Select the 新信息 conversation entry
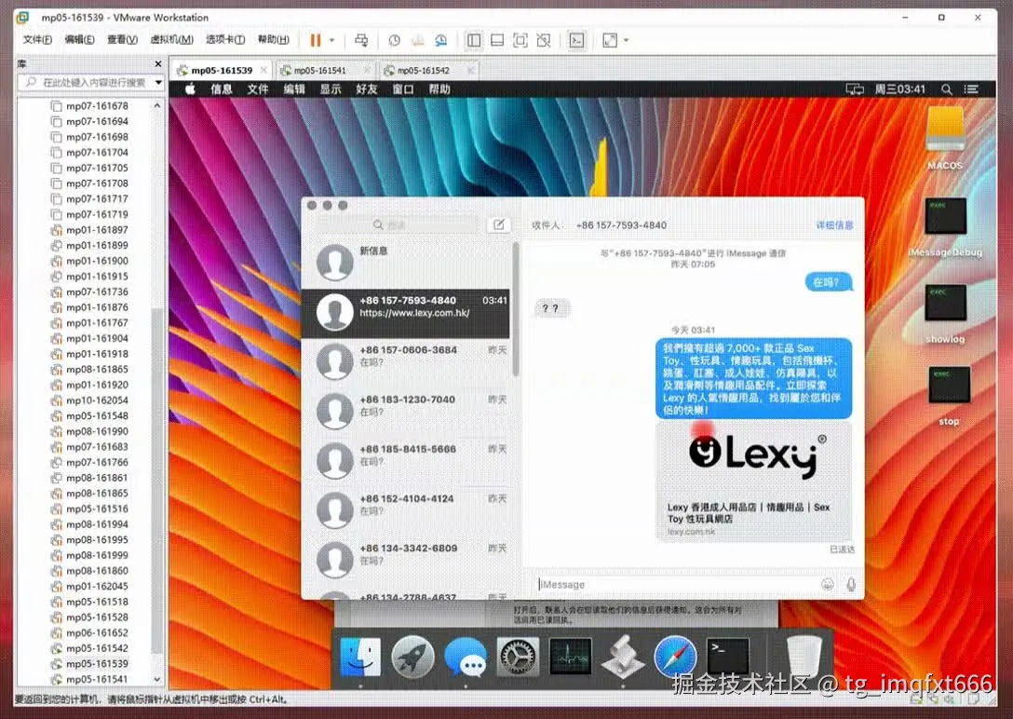This screenshot has width=1013, height=719. pos(406,264)
